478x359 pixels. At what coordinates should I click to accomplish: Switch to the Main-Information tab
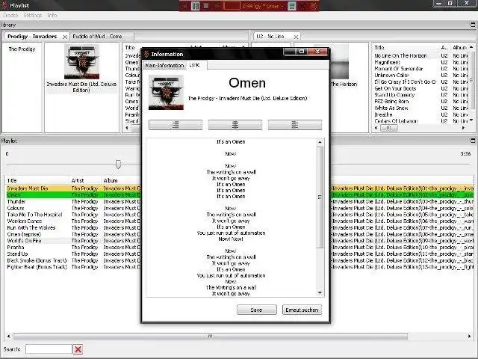pyautogui.click(x=164, y=65)
